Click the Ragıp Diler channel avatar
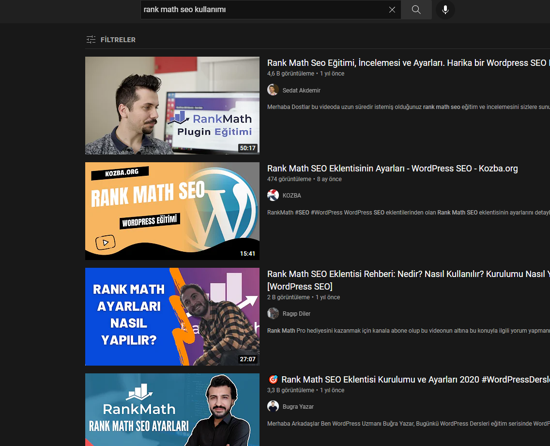The width and height of the screenshot is (550, 446). point(273,313)
